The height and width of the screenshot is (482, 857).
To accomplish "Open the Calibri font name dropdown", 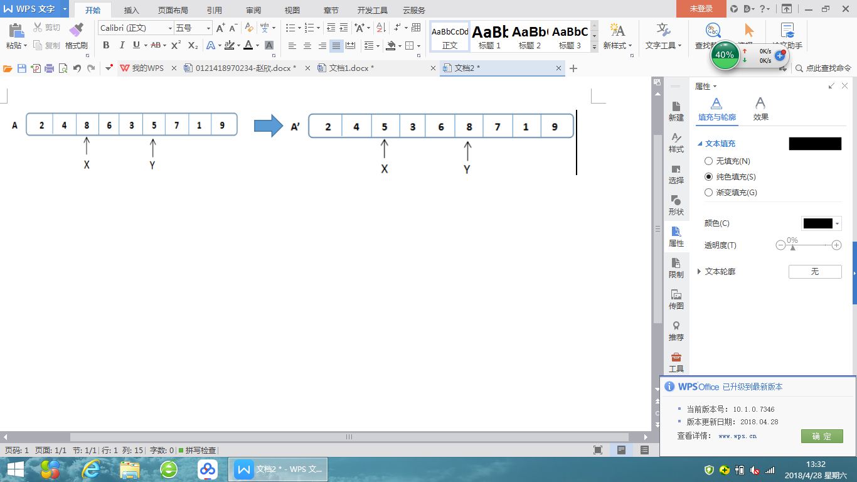I will [170, 28].
